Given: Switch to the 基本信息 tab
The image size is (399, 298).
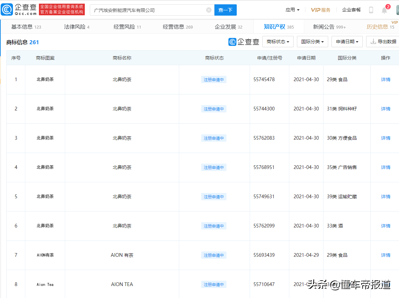Looking at the screenshot, I should (26, 27).
